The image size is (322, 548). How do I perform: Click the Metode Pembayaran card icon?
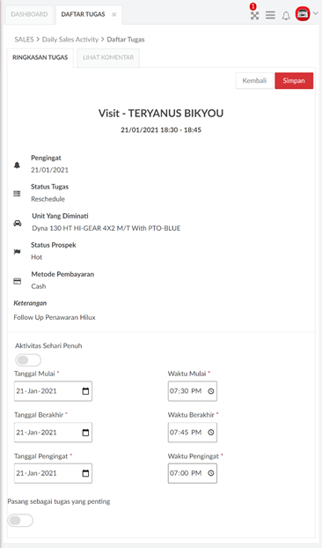tap(17, 281)
